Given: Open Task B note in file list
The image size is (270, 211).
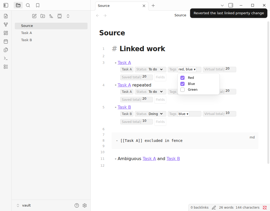Looking at the screenshot, I should (x=51, y=40).
